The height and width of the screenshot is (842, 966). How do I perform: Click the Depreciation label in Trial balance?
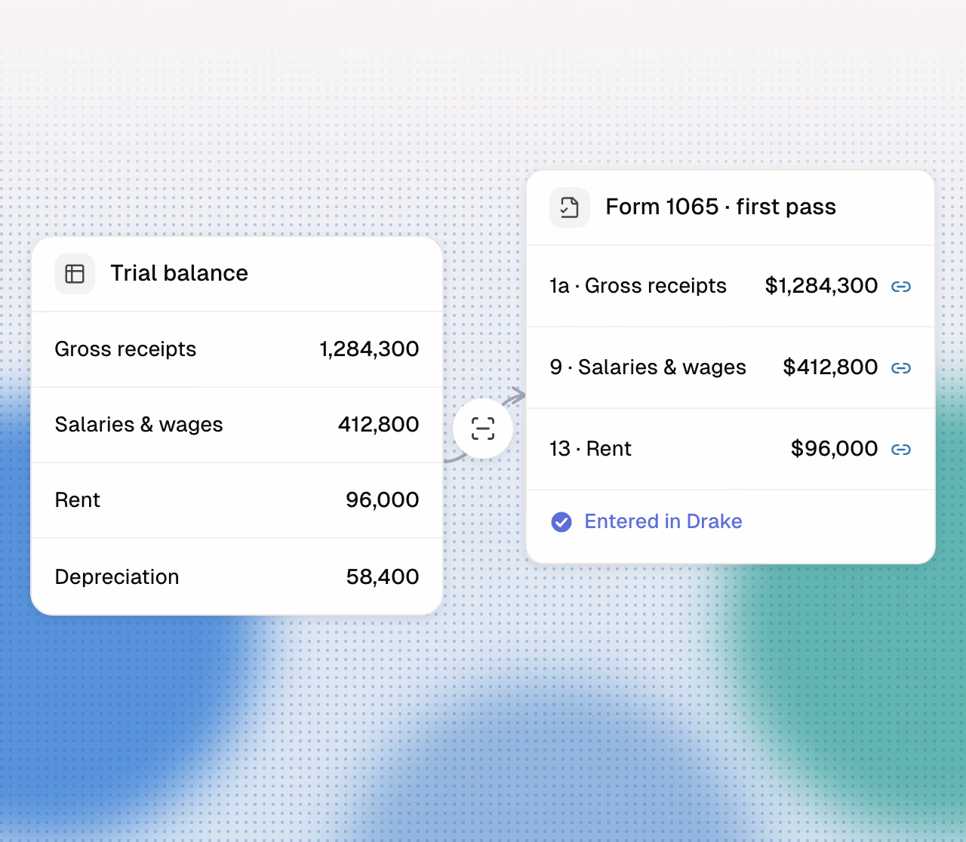tap(117, 577)
